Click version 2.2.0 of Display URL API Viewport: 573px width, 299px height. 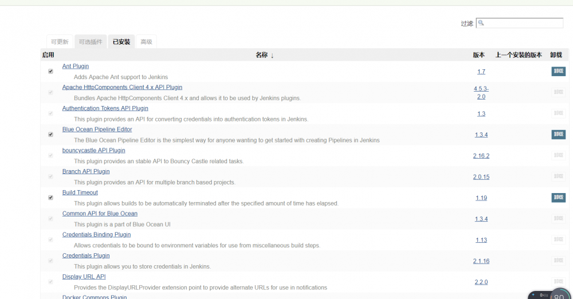(481, 282)
